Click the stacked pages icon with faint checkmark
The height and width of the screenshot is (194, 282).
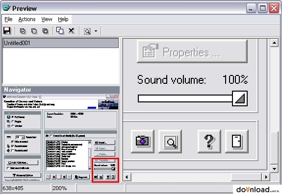click(x=34, y=31)
